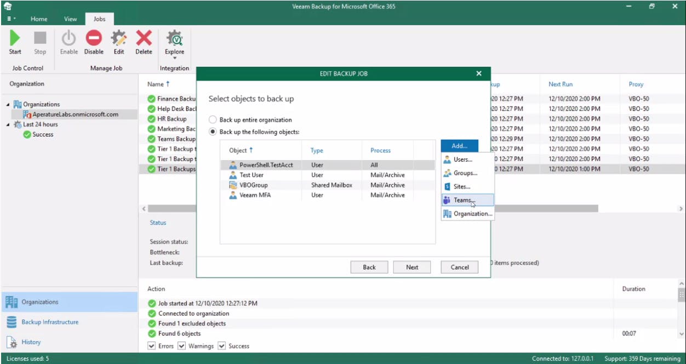Select Groups... in the Add menu

point(467,173)
